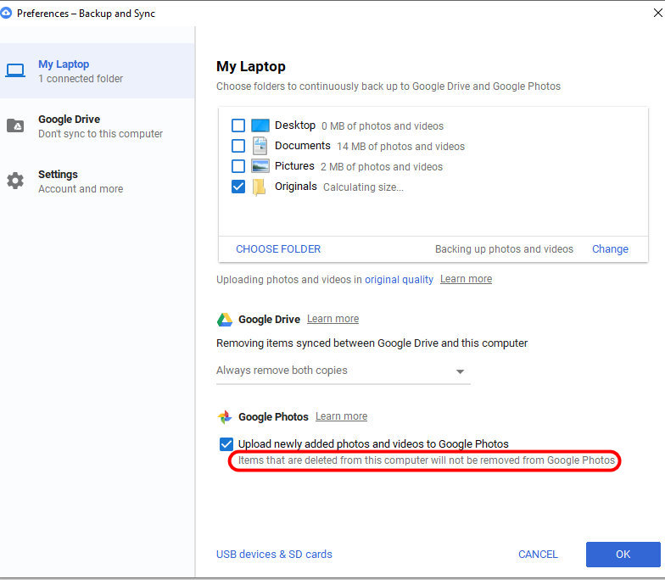The width and height of the screenshot is (665, 580).
Task: Select the Desktop folder label
Action: [x=295, y=125]
